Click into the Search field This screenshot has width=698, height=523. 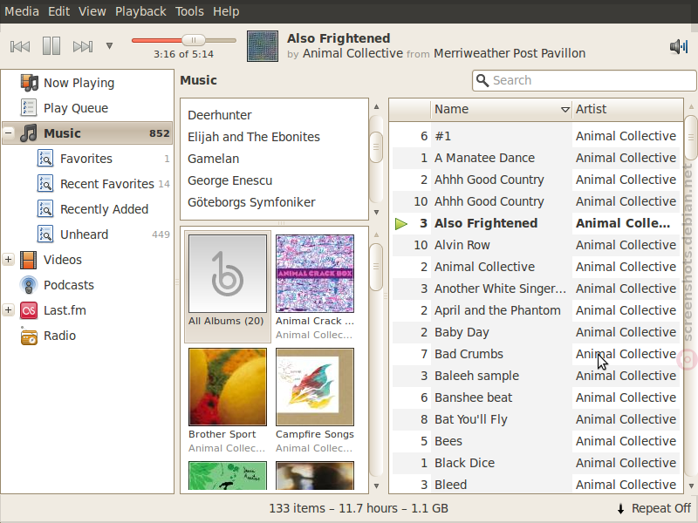585,80
